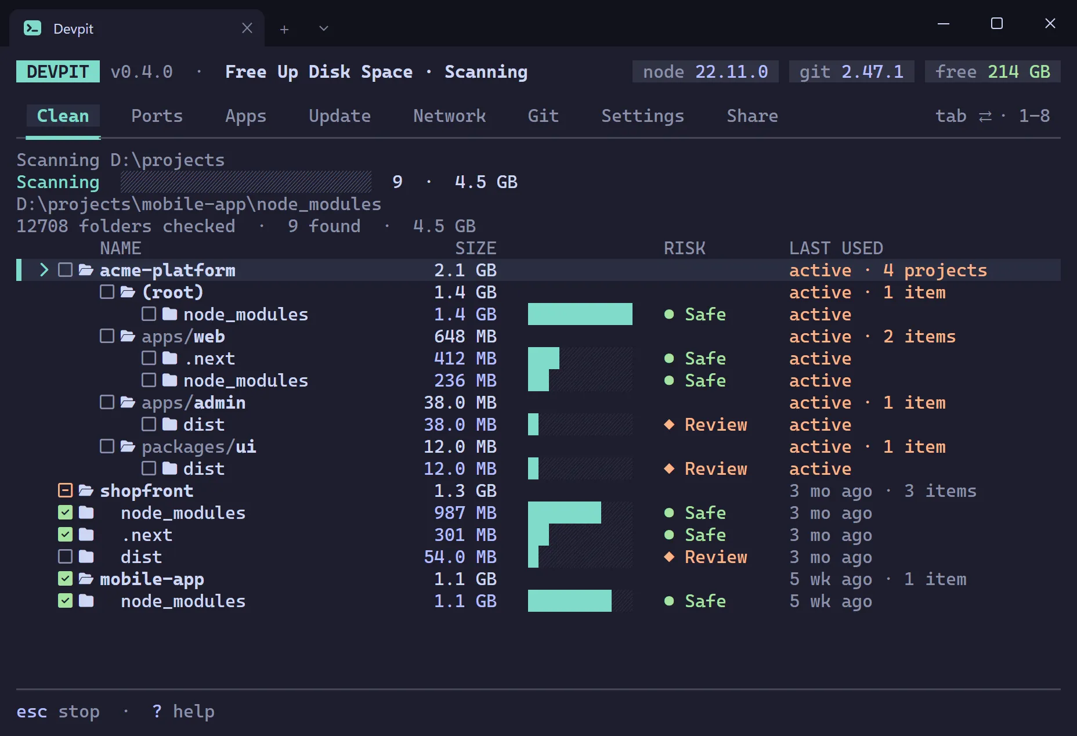Check the acme-platform checkbox
Image resolution: width=1077 pixels, height=736 pixels.
[65, 270]
